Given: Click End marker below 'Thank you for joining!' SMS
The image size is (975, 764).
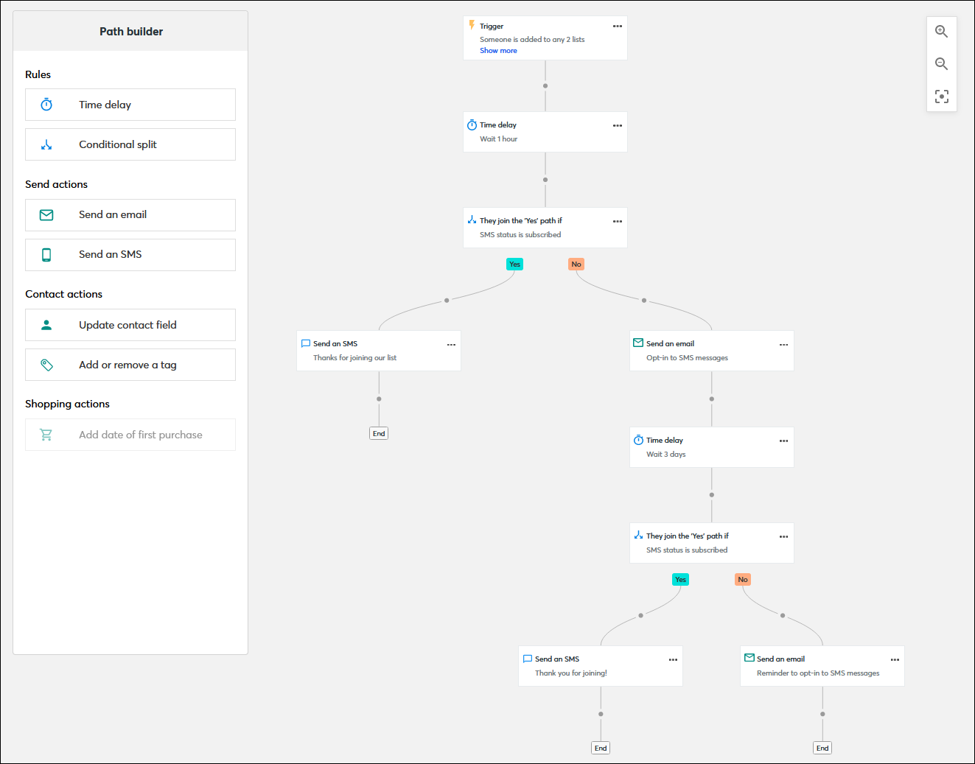Looking at the screenshot, I should pyautogui.click(x=601, y=748).
